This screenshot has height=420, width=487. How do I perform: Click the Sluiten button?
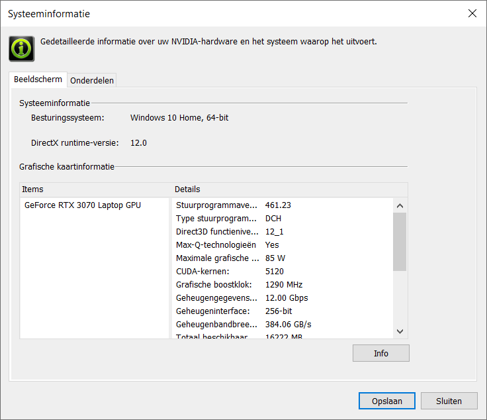point(449,401)
